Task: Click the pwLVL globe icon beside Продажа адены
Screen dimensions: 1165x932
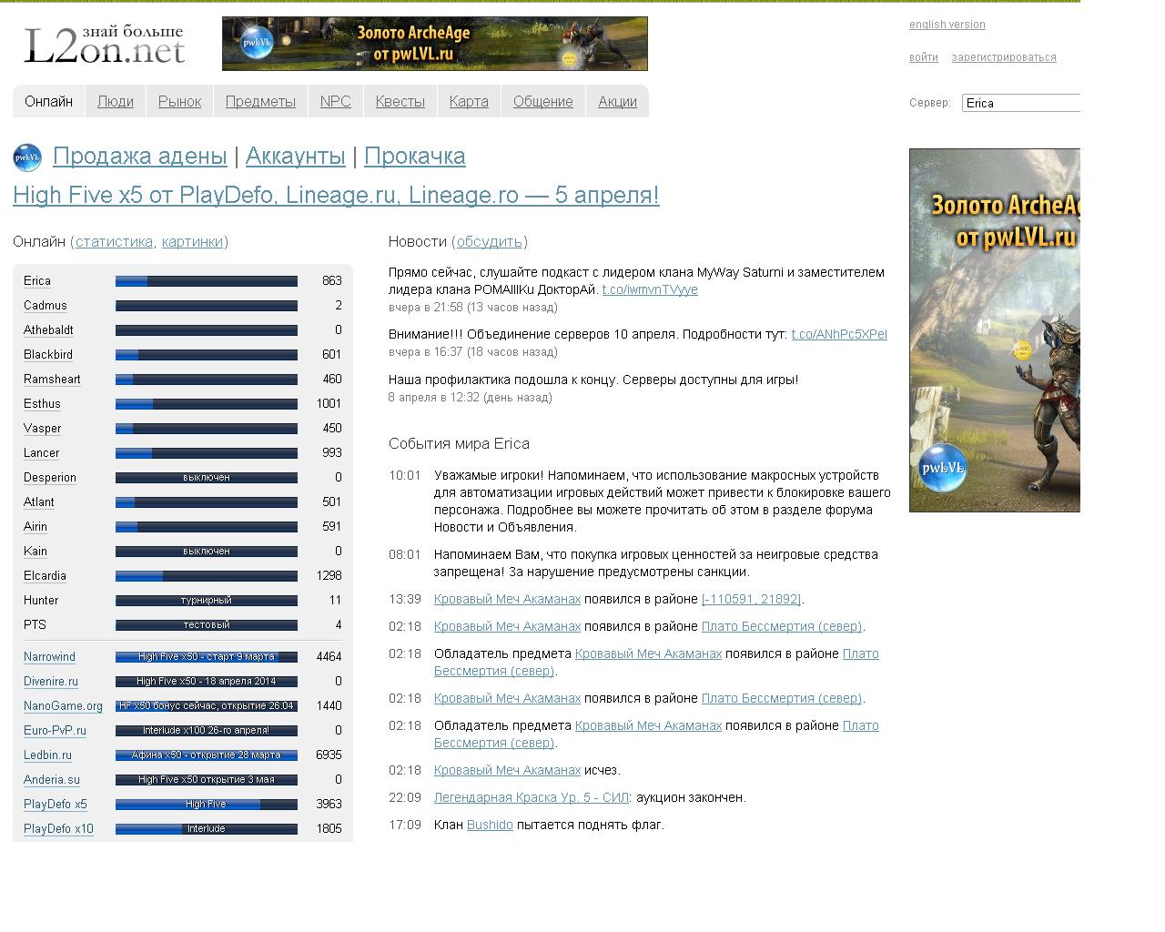Action: pyautogui.click(x=27, y=157)
